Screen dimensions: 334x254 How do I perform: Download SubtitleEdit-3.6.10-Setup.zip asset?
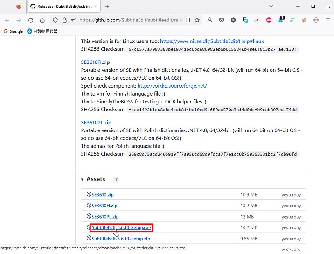[x=121, y=239]
